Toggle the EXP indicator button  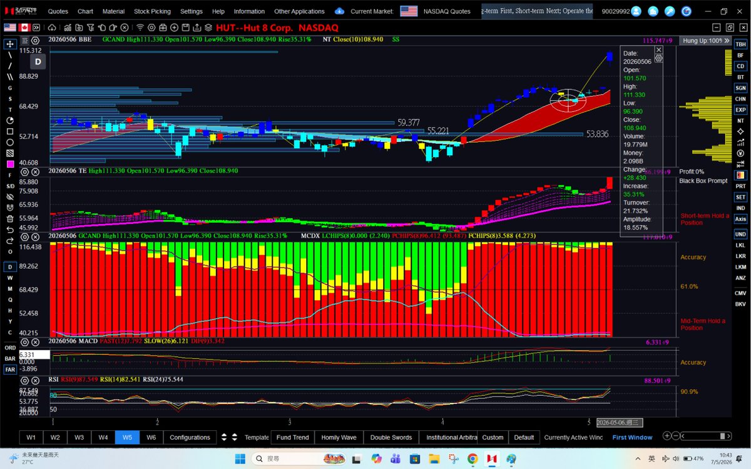pos(740,109)
